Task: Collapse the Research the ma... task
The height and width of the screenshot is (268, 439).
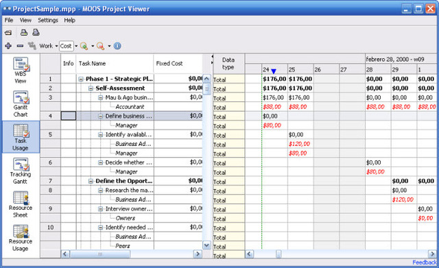Action: (100, 191)
